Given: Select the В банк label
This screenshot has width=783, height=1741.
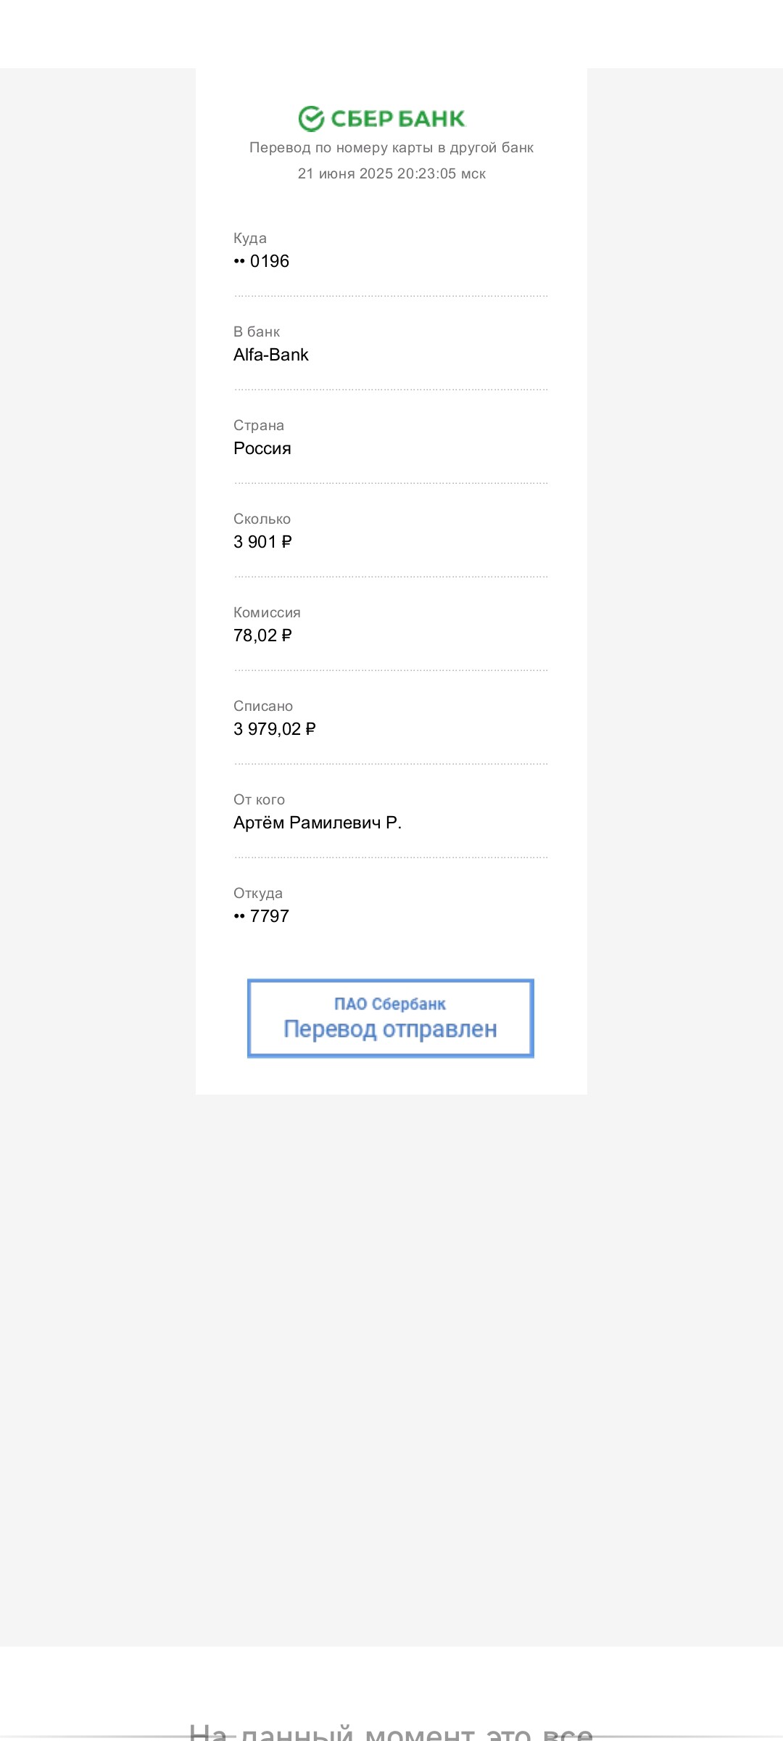Looking at the screenshot, I should pyautogui.click(x=257, y=332).
